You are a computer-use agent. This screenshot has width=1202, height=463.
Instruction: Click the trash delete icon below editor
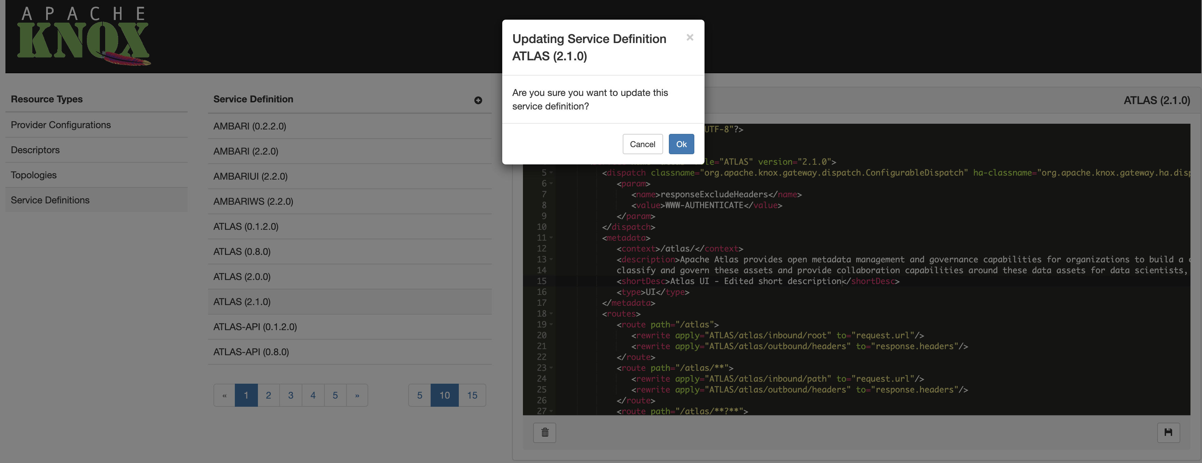[545, 432]
